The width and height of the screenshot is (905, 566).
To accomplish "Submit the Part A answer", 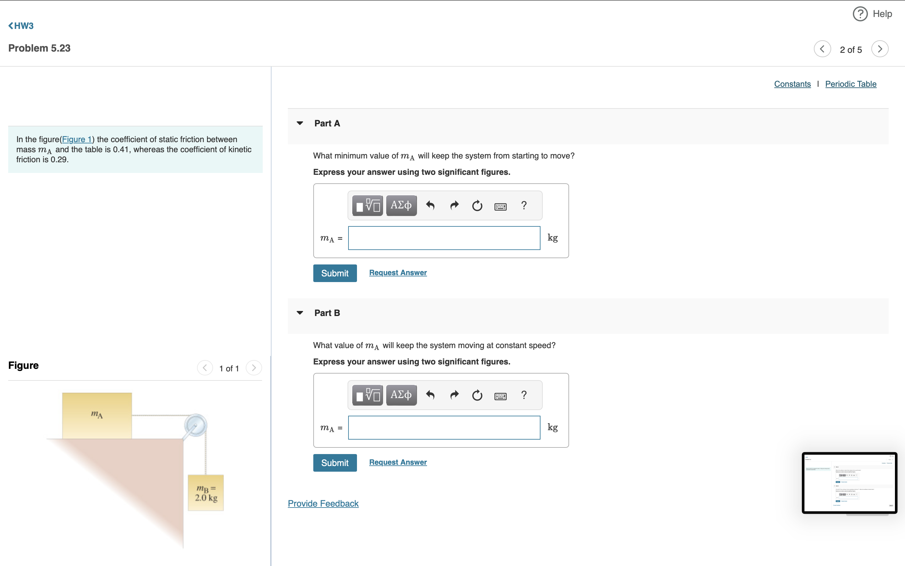I will pyautogui.click(x=335, y=273).
